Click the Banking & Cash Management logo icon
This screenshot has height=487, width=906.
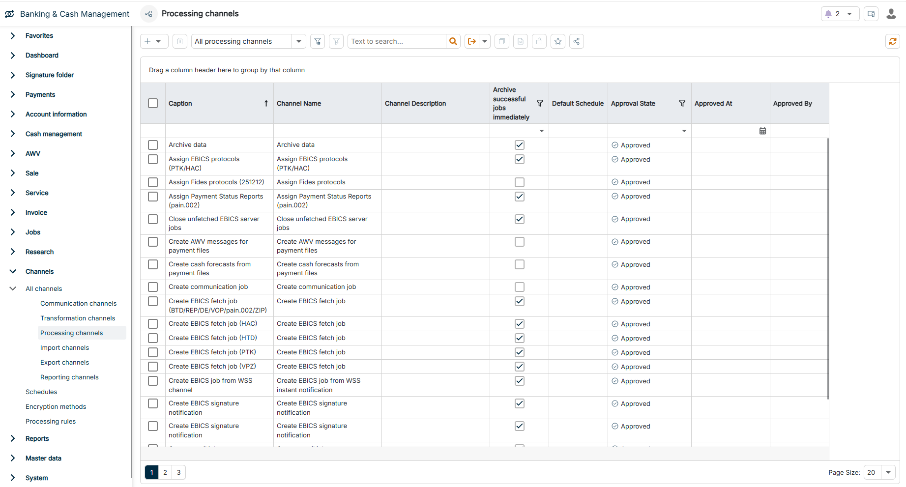point(9,14)
